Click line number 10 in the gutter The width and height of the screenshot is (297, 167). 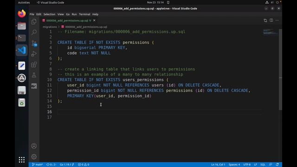(x=49, y=80)
